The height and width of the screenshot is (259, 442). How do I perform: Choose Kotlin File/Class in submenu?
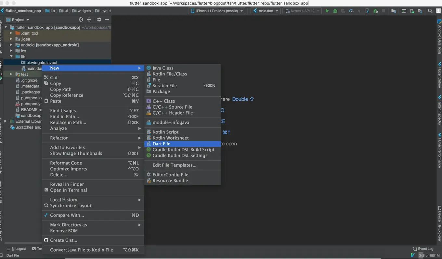[x=170, y=74]
